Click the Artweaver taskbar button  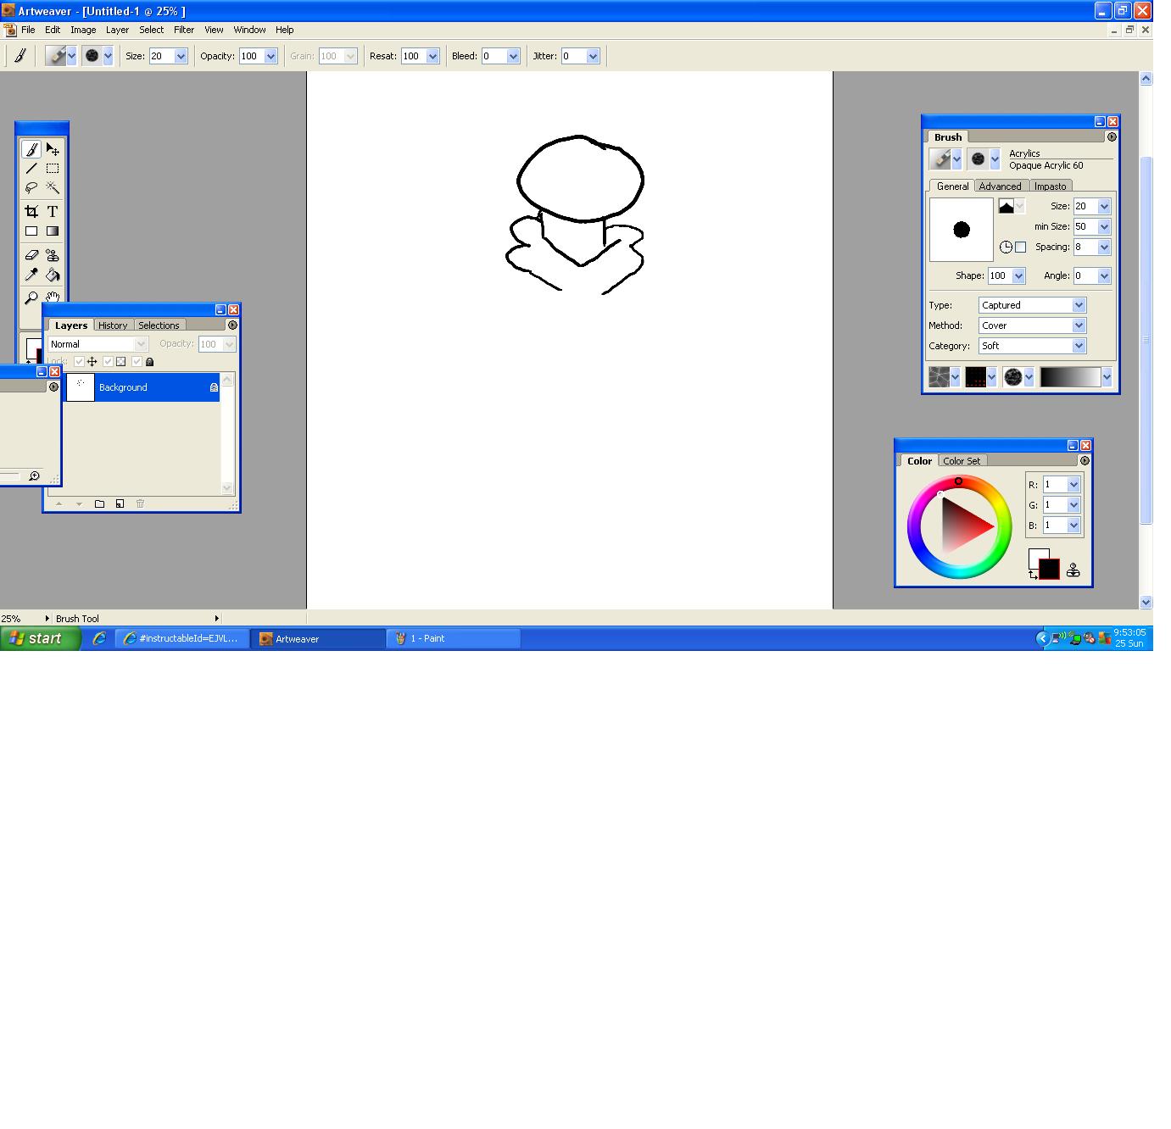coord(318,638)
